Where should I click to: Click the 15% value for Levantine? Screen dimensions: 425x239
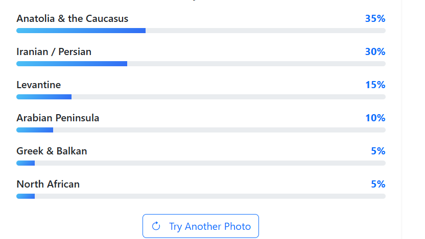point(375,85)
